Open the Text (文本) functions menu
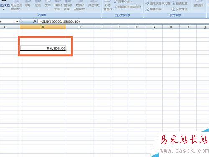This screenshot has width=209, height=157. point(48,5)
